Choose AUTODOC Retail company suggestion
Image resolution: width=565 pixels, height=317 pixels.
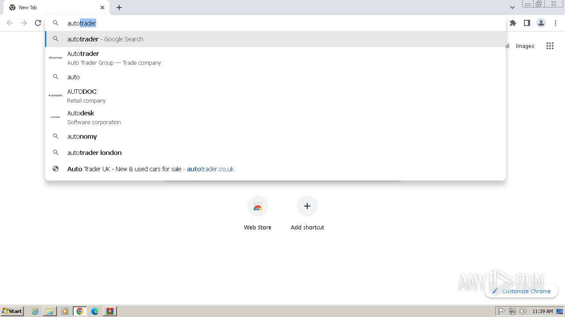click(275, 96)
